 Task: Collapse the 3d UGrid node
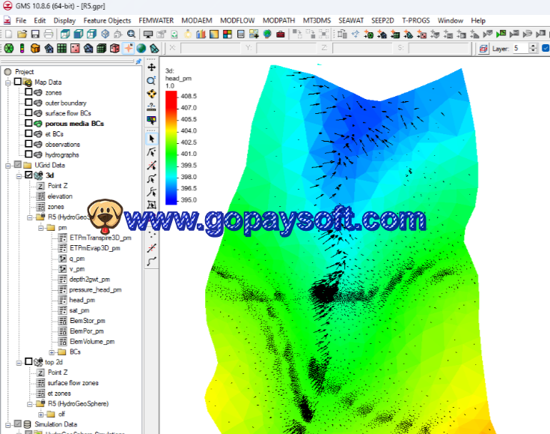coord(19,176)
